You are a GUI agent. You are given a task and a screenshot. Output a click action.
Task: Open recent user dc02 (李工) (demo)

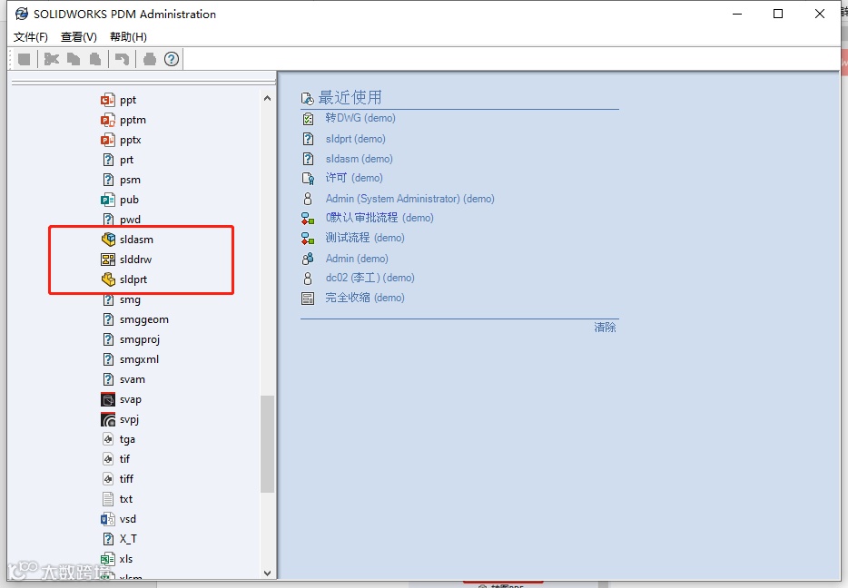pyautogui.click(x=370, y=278)
